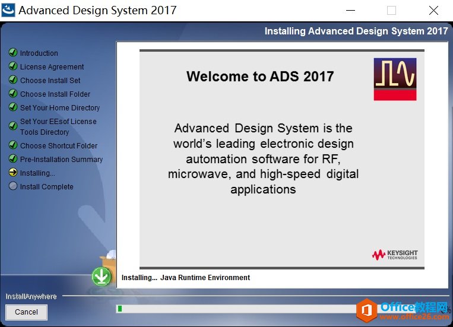Image resolution: width=453 pixels, height=327 pixels.
Task: Click the yellow arrow icon beside Installing...
Action: [x=13, y=172]
